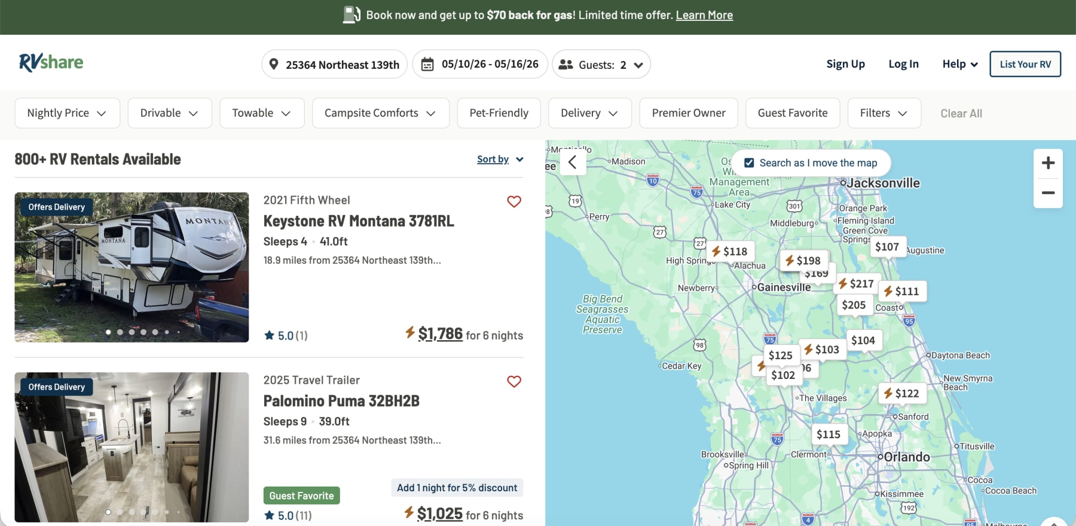
Task: Toggle Search as I move the map checkbox
Action: pyautogui.click(x=749, y=163)
